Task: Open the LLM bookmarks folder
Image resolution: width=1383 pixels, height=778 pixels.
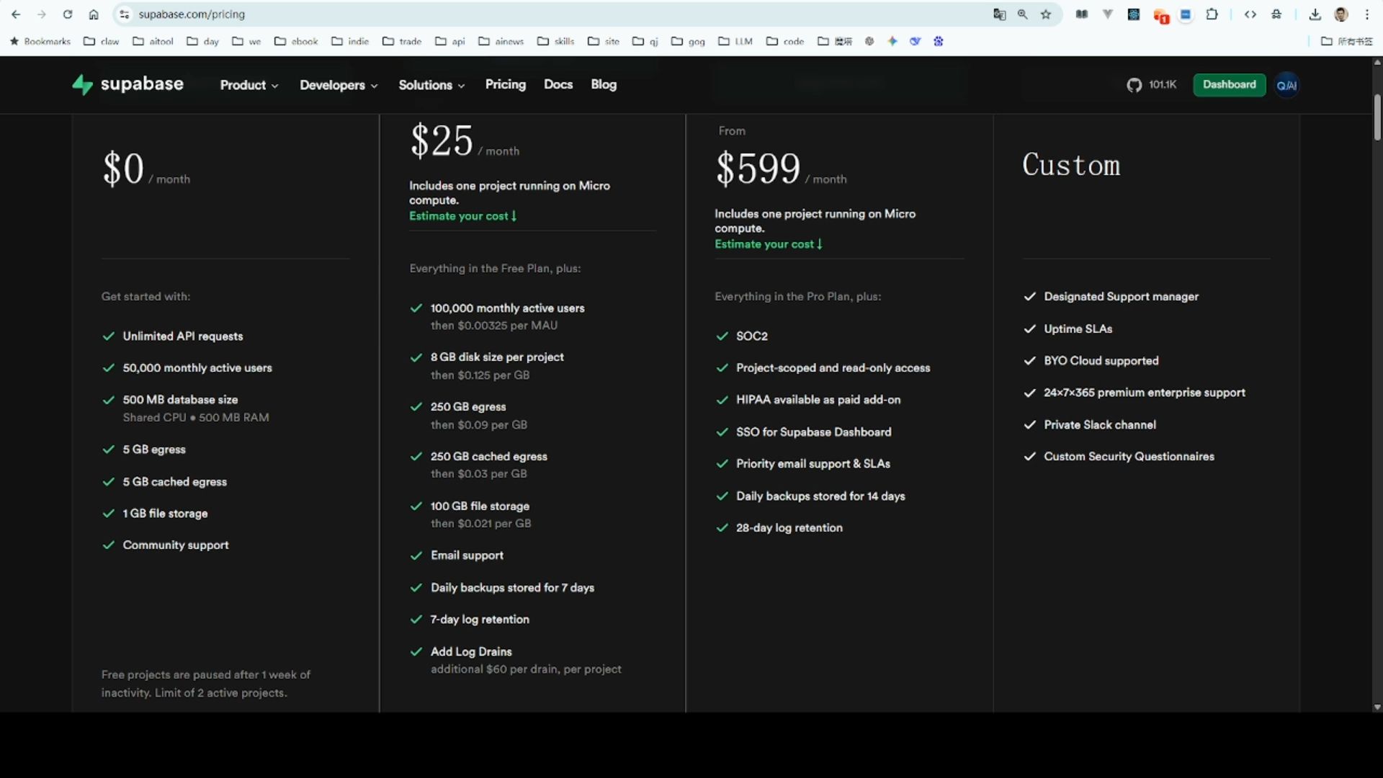Action: tap(735, 41)
